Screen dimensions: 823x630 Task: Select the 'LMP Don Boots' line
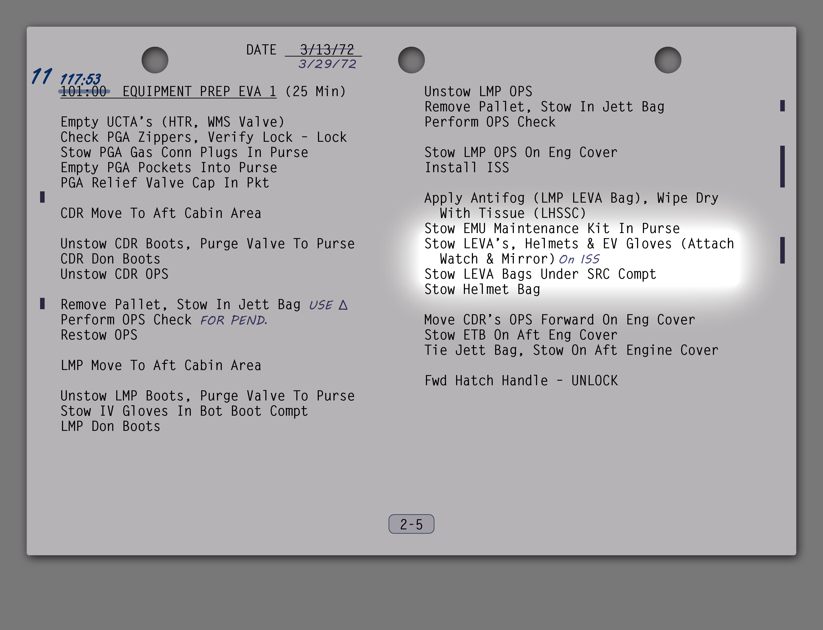tap(110, 426)
